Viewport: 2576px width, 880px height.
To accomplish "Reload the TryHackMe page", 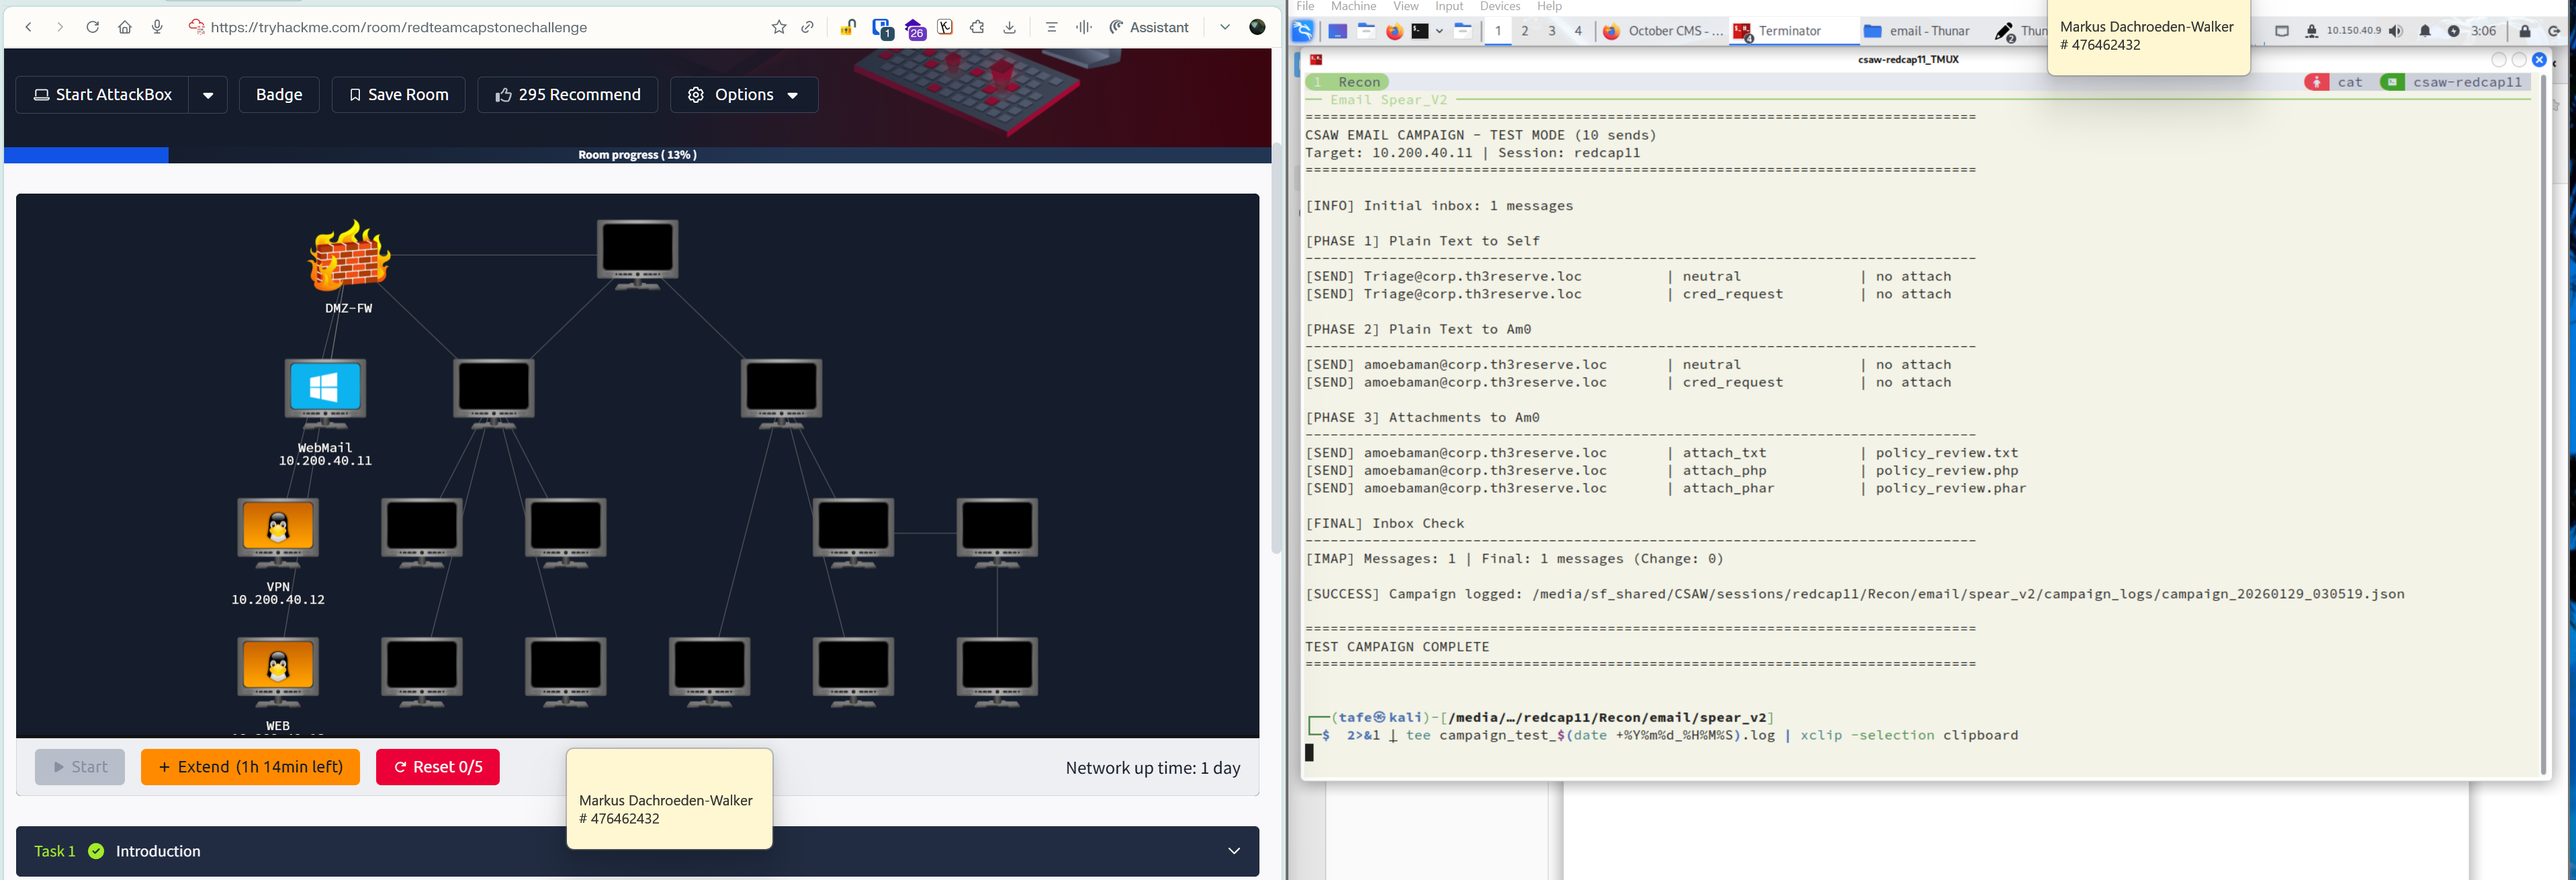I will (92, 27).
